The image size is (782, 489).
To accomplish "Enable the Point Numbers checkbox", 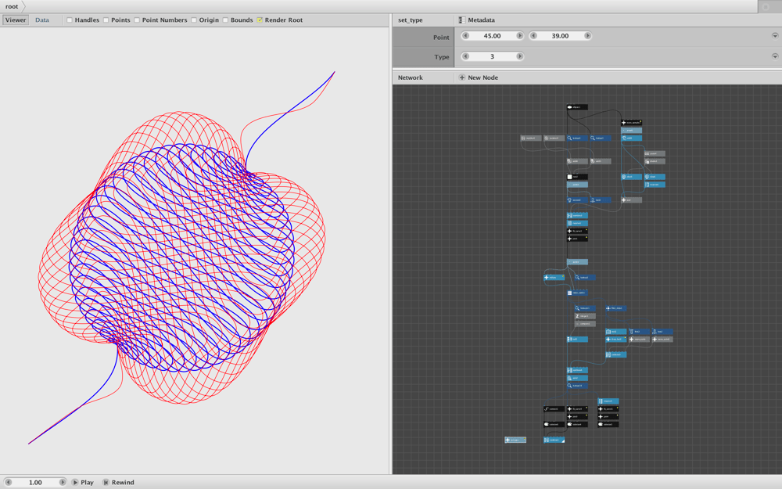I will (x=137, y=20).
